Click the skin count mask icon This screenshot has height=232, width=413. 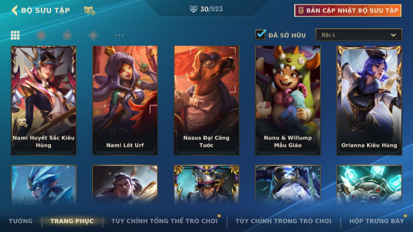(193, 9)
